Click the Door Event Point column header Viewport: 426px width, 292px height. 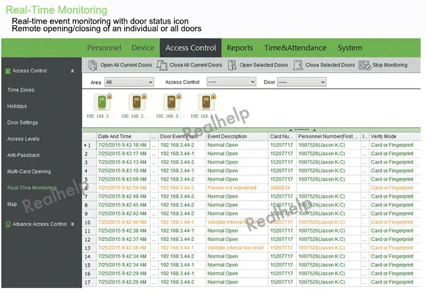coord(182,137)
